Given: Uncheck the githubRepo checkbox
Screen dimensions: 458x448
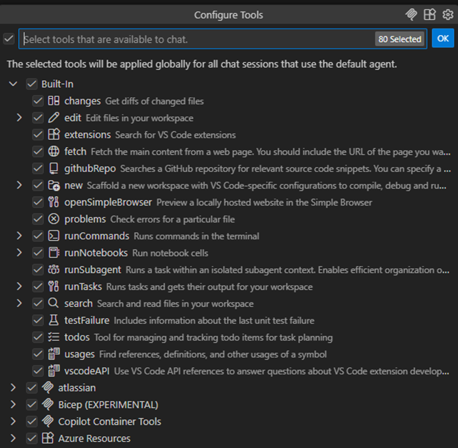Looking at the screenshot, I should (38, 168).
